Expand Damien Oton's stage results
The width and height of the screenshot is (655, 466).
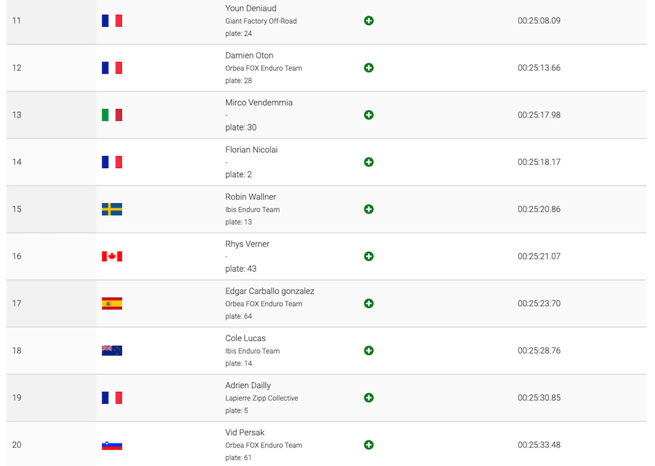368,68
